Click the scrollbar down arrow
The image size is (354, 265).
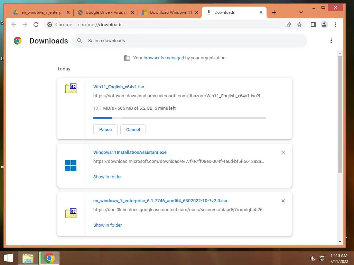coord(340,242)
